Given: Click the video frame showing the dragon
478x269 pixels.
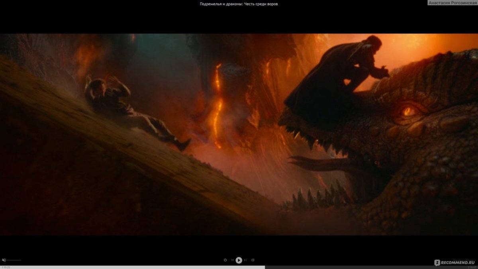Looking at the screenshot, I should point(239,134).
